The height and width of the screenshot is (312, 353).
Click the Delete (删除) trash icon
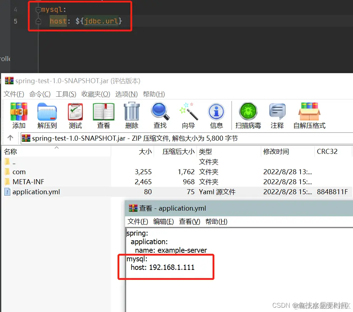[132, 111]
